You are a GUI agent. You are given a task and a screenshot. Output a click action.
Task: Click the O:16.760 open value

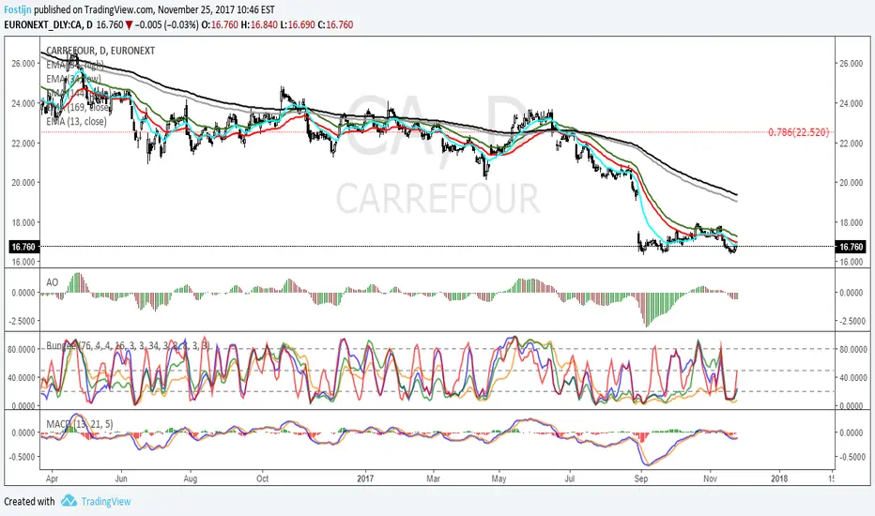pos(220,24)
